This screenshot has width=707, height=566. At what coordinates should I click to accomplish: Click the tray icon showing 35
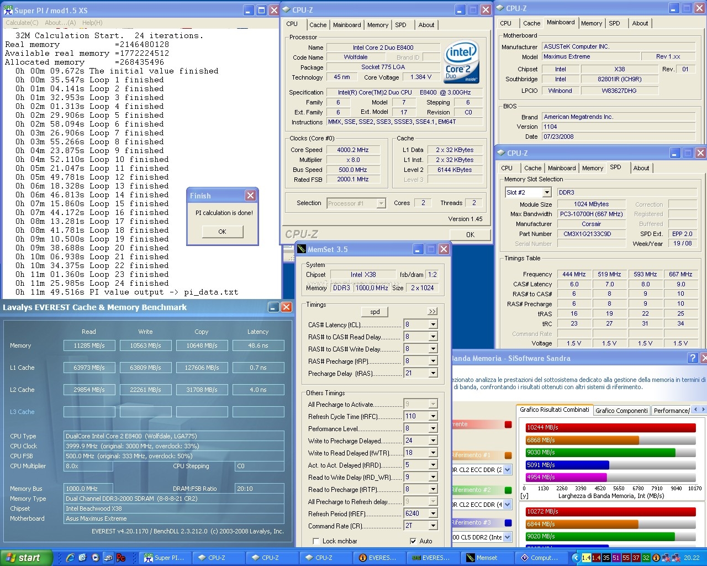606,558
